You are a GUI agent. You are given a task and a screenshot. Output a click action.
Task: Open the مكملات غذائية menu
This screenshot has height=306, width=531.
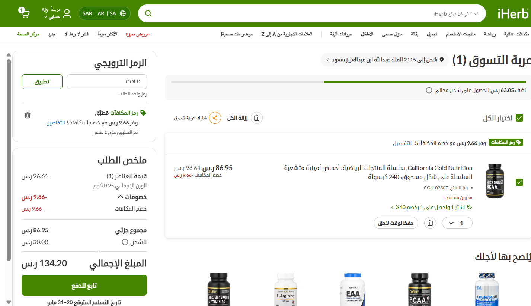tap(516, 34)
